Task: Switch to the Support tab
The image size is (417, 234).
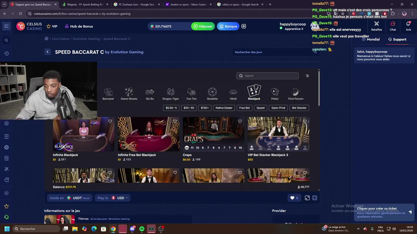Action: [x=397, y=39]
